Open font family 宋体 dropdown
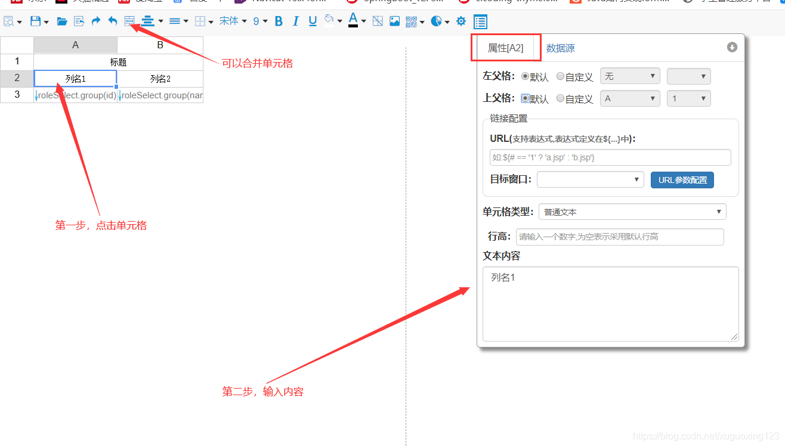785x447 pixels. pyautogui.click(x=233, y=21)
